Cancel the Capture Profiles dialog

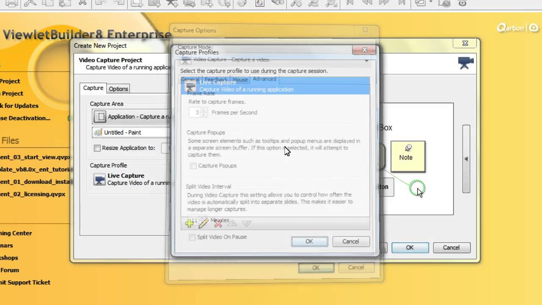[x=351, y=241]
